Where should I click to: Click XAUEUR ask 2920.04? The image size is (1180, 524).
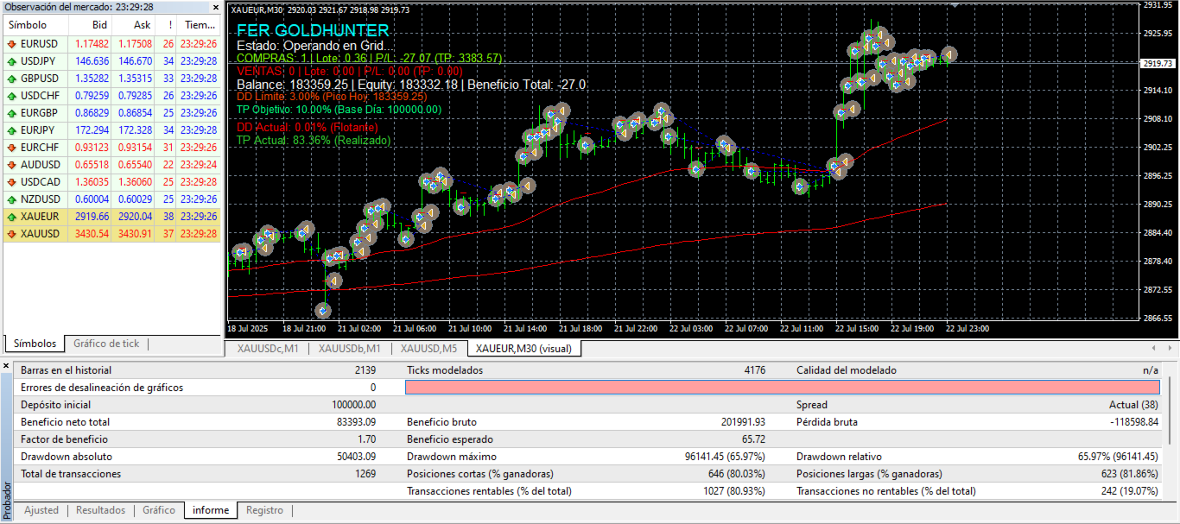click(x=136, y=217)
